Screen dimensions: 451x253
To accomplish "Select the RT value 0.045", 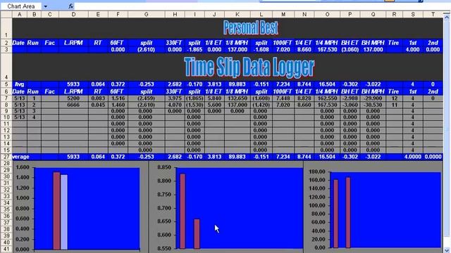I will click(98, 105).
